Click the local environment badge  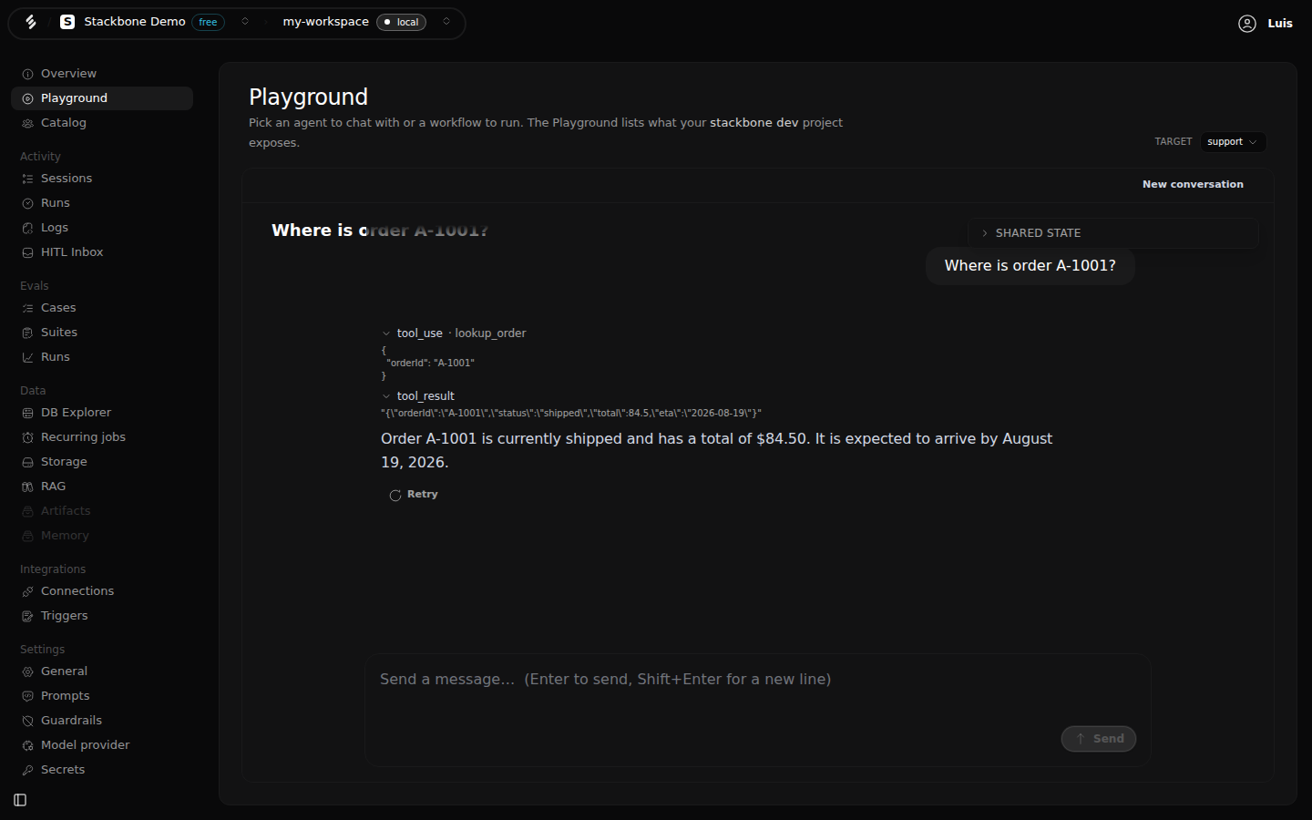tap(401, 22)
